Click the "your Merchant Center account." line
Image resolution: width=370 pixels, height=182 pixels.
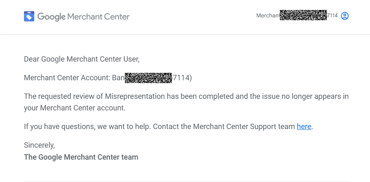coord(75,108)
